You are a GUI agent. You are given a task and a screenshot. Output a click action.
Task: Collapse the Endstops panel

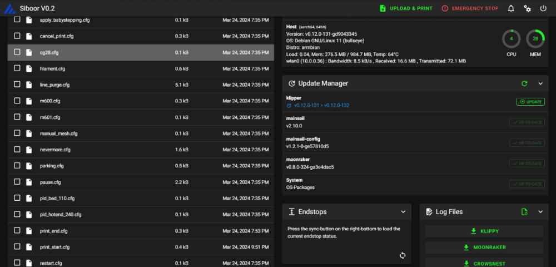pyautogui.click(x=403, y=212)
